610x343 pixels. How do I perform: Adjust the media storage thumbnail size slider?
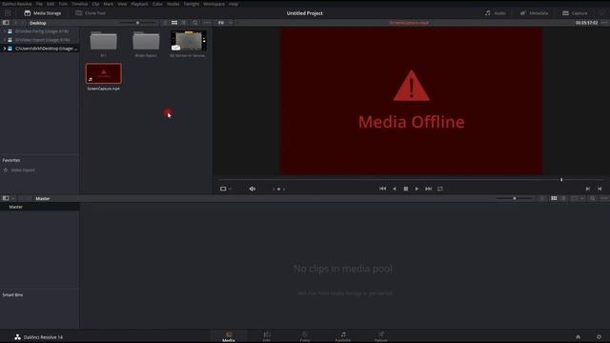point(137,23)
